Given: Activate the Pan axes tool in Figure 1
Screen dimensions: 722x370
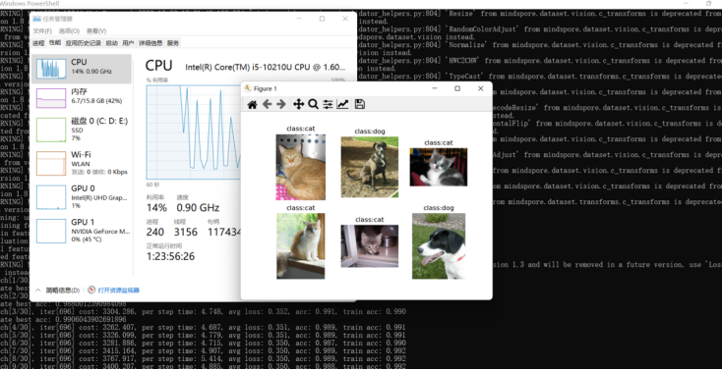Looking at the screenshot, I should [x=298, y=104].
